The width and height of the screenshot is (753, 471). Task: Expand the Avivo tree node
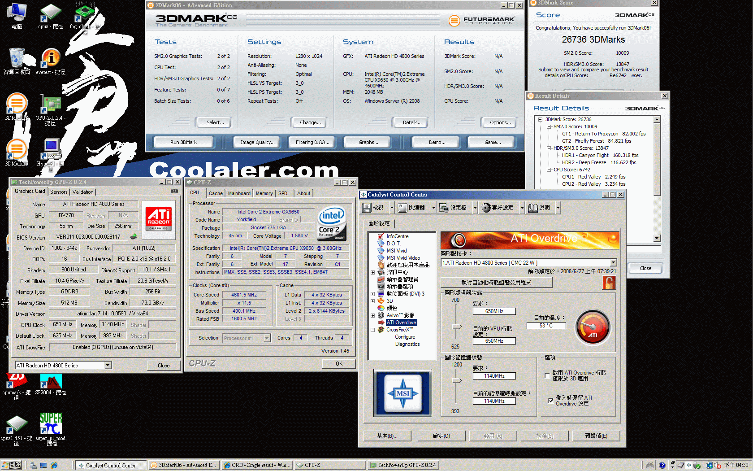pos(372,315)
